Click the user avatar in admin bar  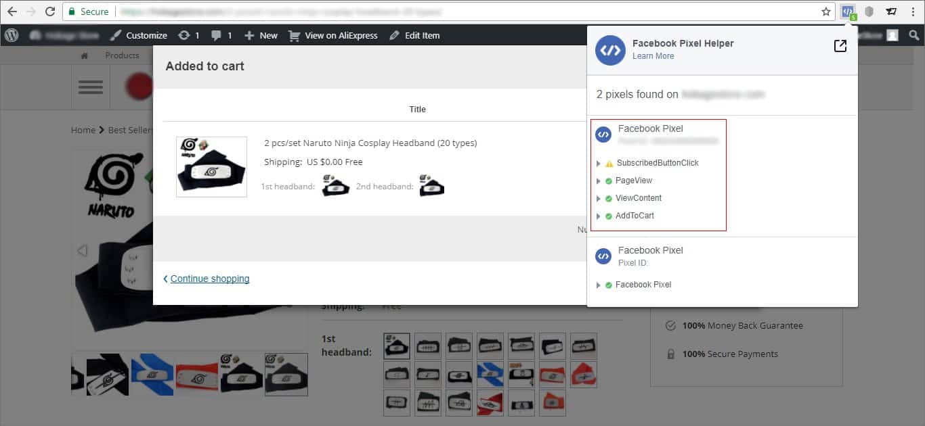click(892, 35)
